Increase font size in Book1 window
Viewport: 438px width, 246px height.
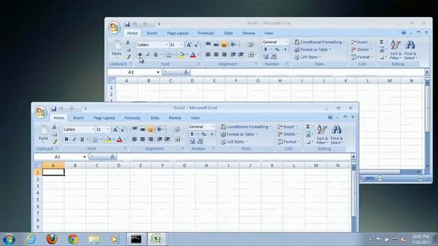pyautogui.click(x=189, y=45)
